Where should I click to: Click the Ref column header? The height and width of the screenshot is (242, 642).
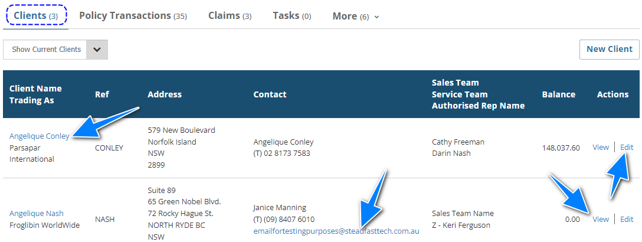point(101,94)
